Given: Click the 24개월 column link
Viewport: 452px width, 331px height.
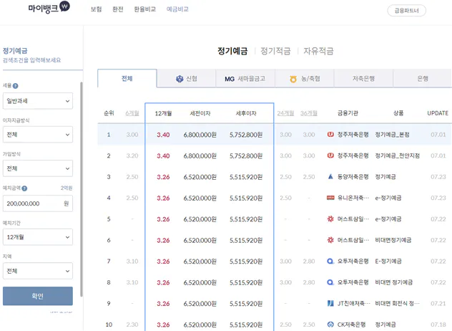Looking at the screenshot, I should [285, 113].
